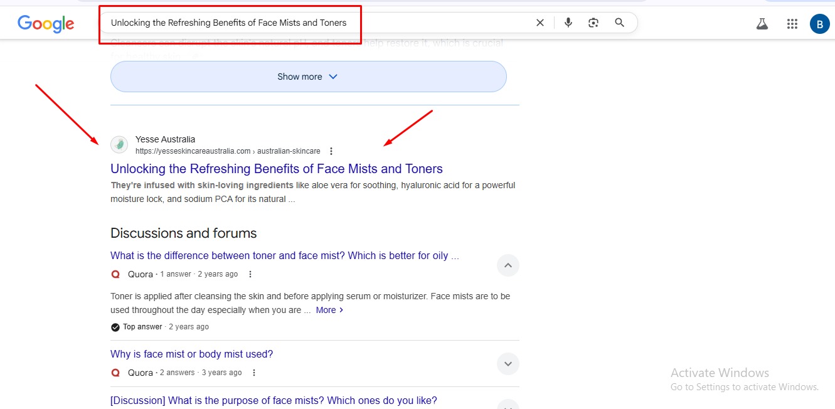Open Why is face mist used link
835x409 pixels.
point(191,354)
